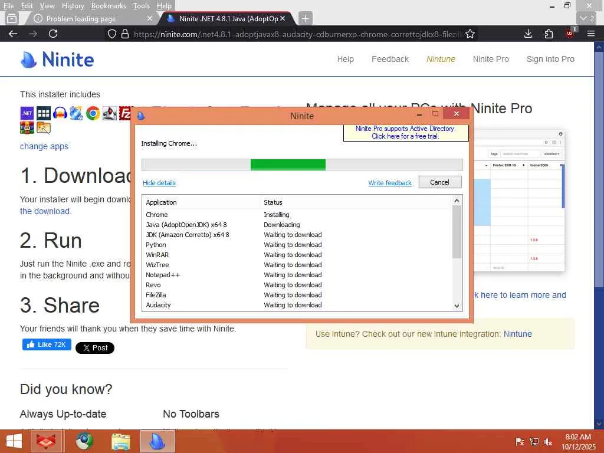Click the red fox app in taskbar
The height and width of the screenshot is (453, 604).
(46, 441)
